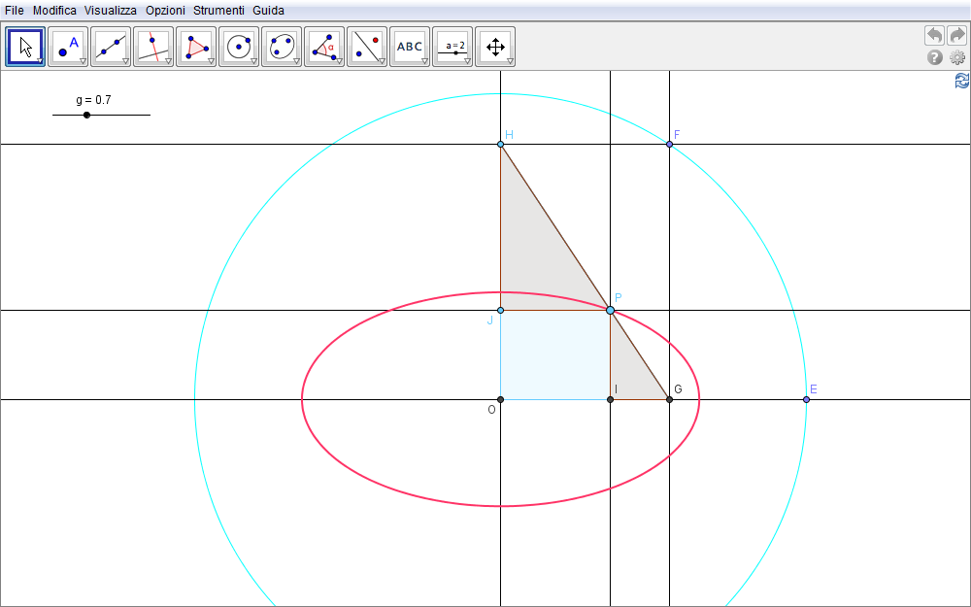
Task: Choose the Angle measurement tool
Action: click(x=323, y=46)
